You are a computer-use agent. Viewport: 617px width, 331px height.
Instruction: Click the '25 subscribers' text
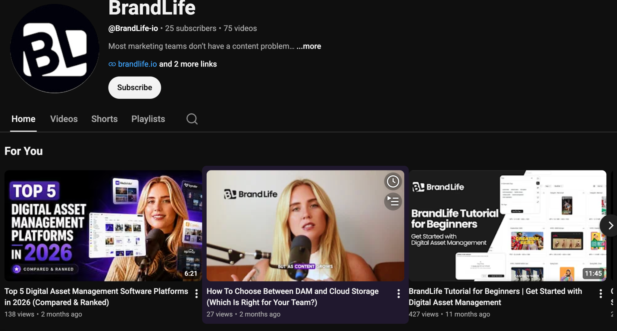pos(191,28)
